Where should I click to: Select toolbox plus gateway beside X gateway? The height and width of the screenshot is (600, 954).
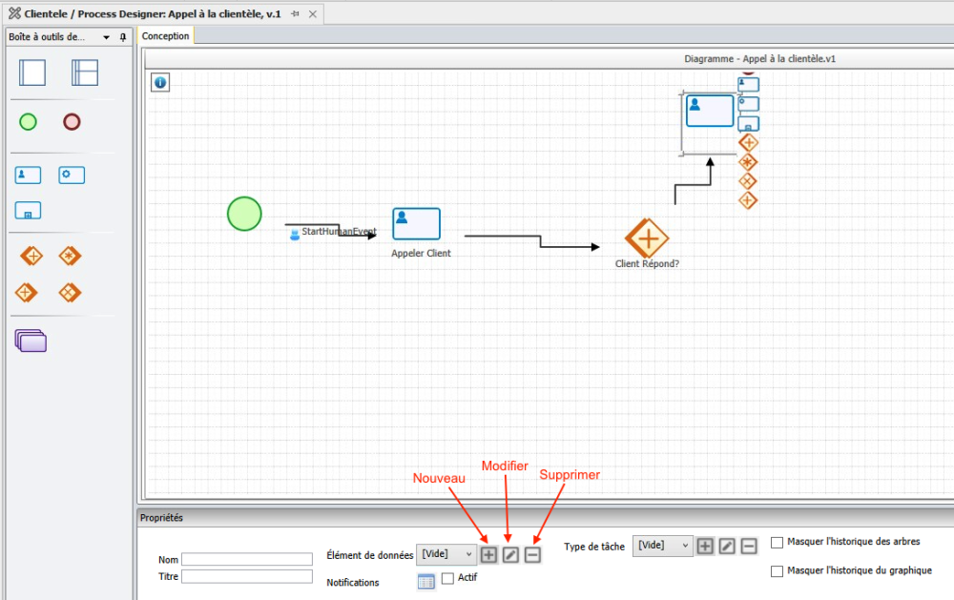pos(26,293)
